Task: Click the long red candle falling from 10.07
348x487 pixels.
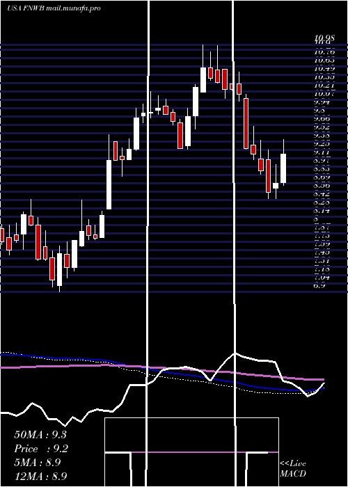Action: click(x=246, y=124)
